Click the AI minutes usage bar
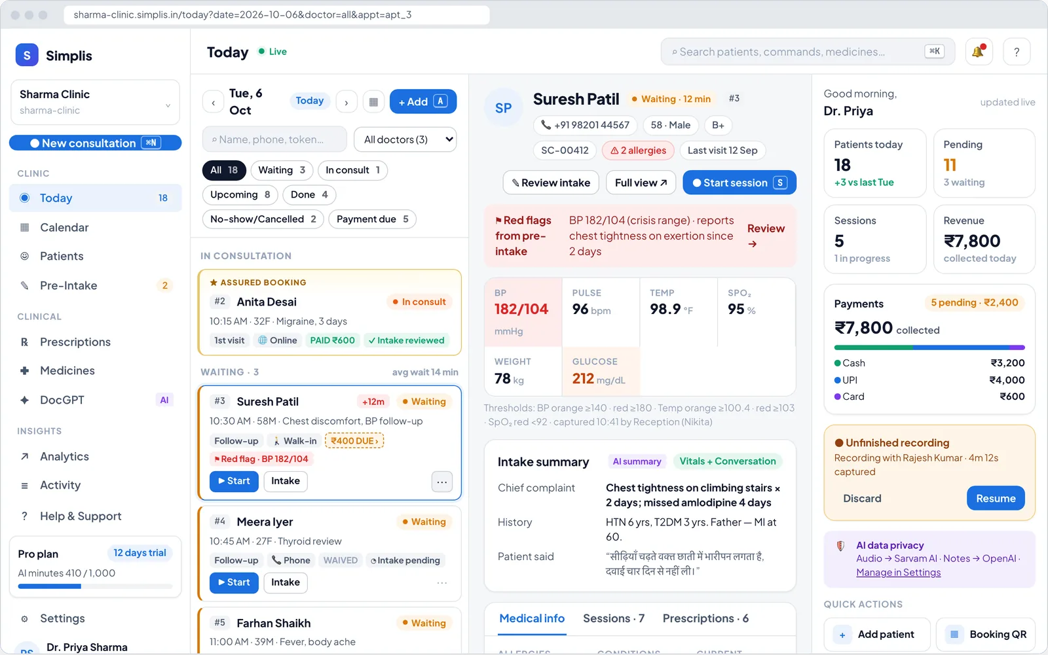The height and width of the screenshot is (655, 1048). point(95,586)
